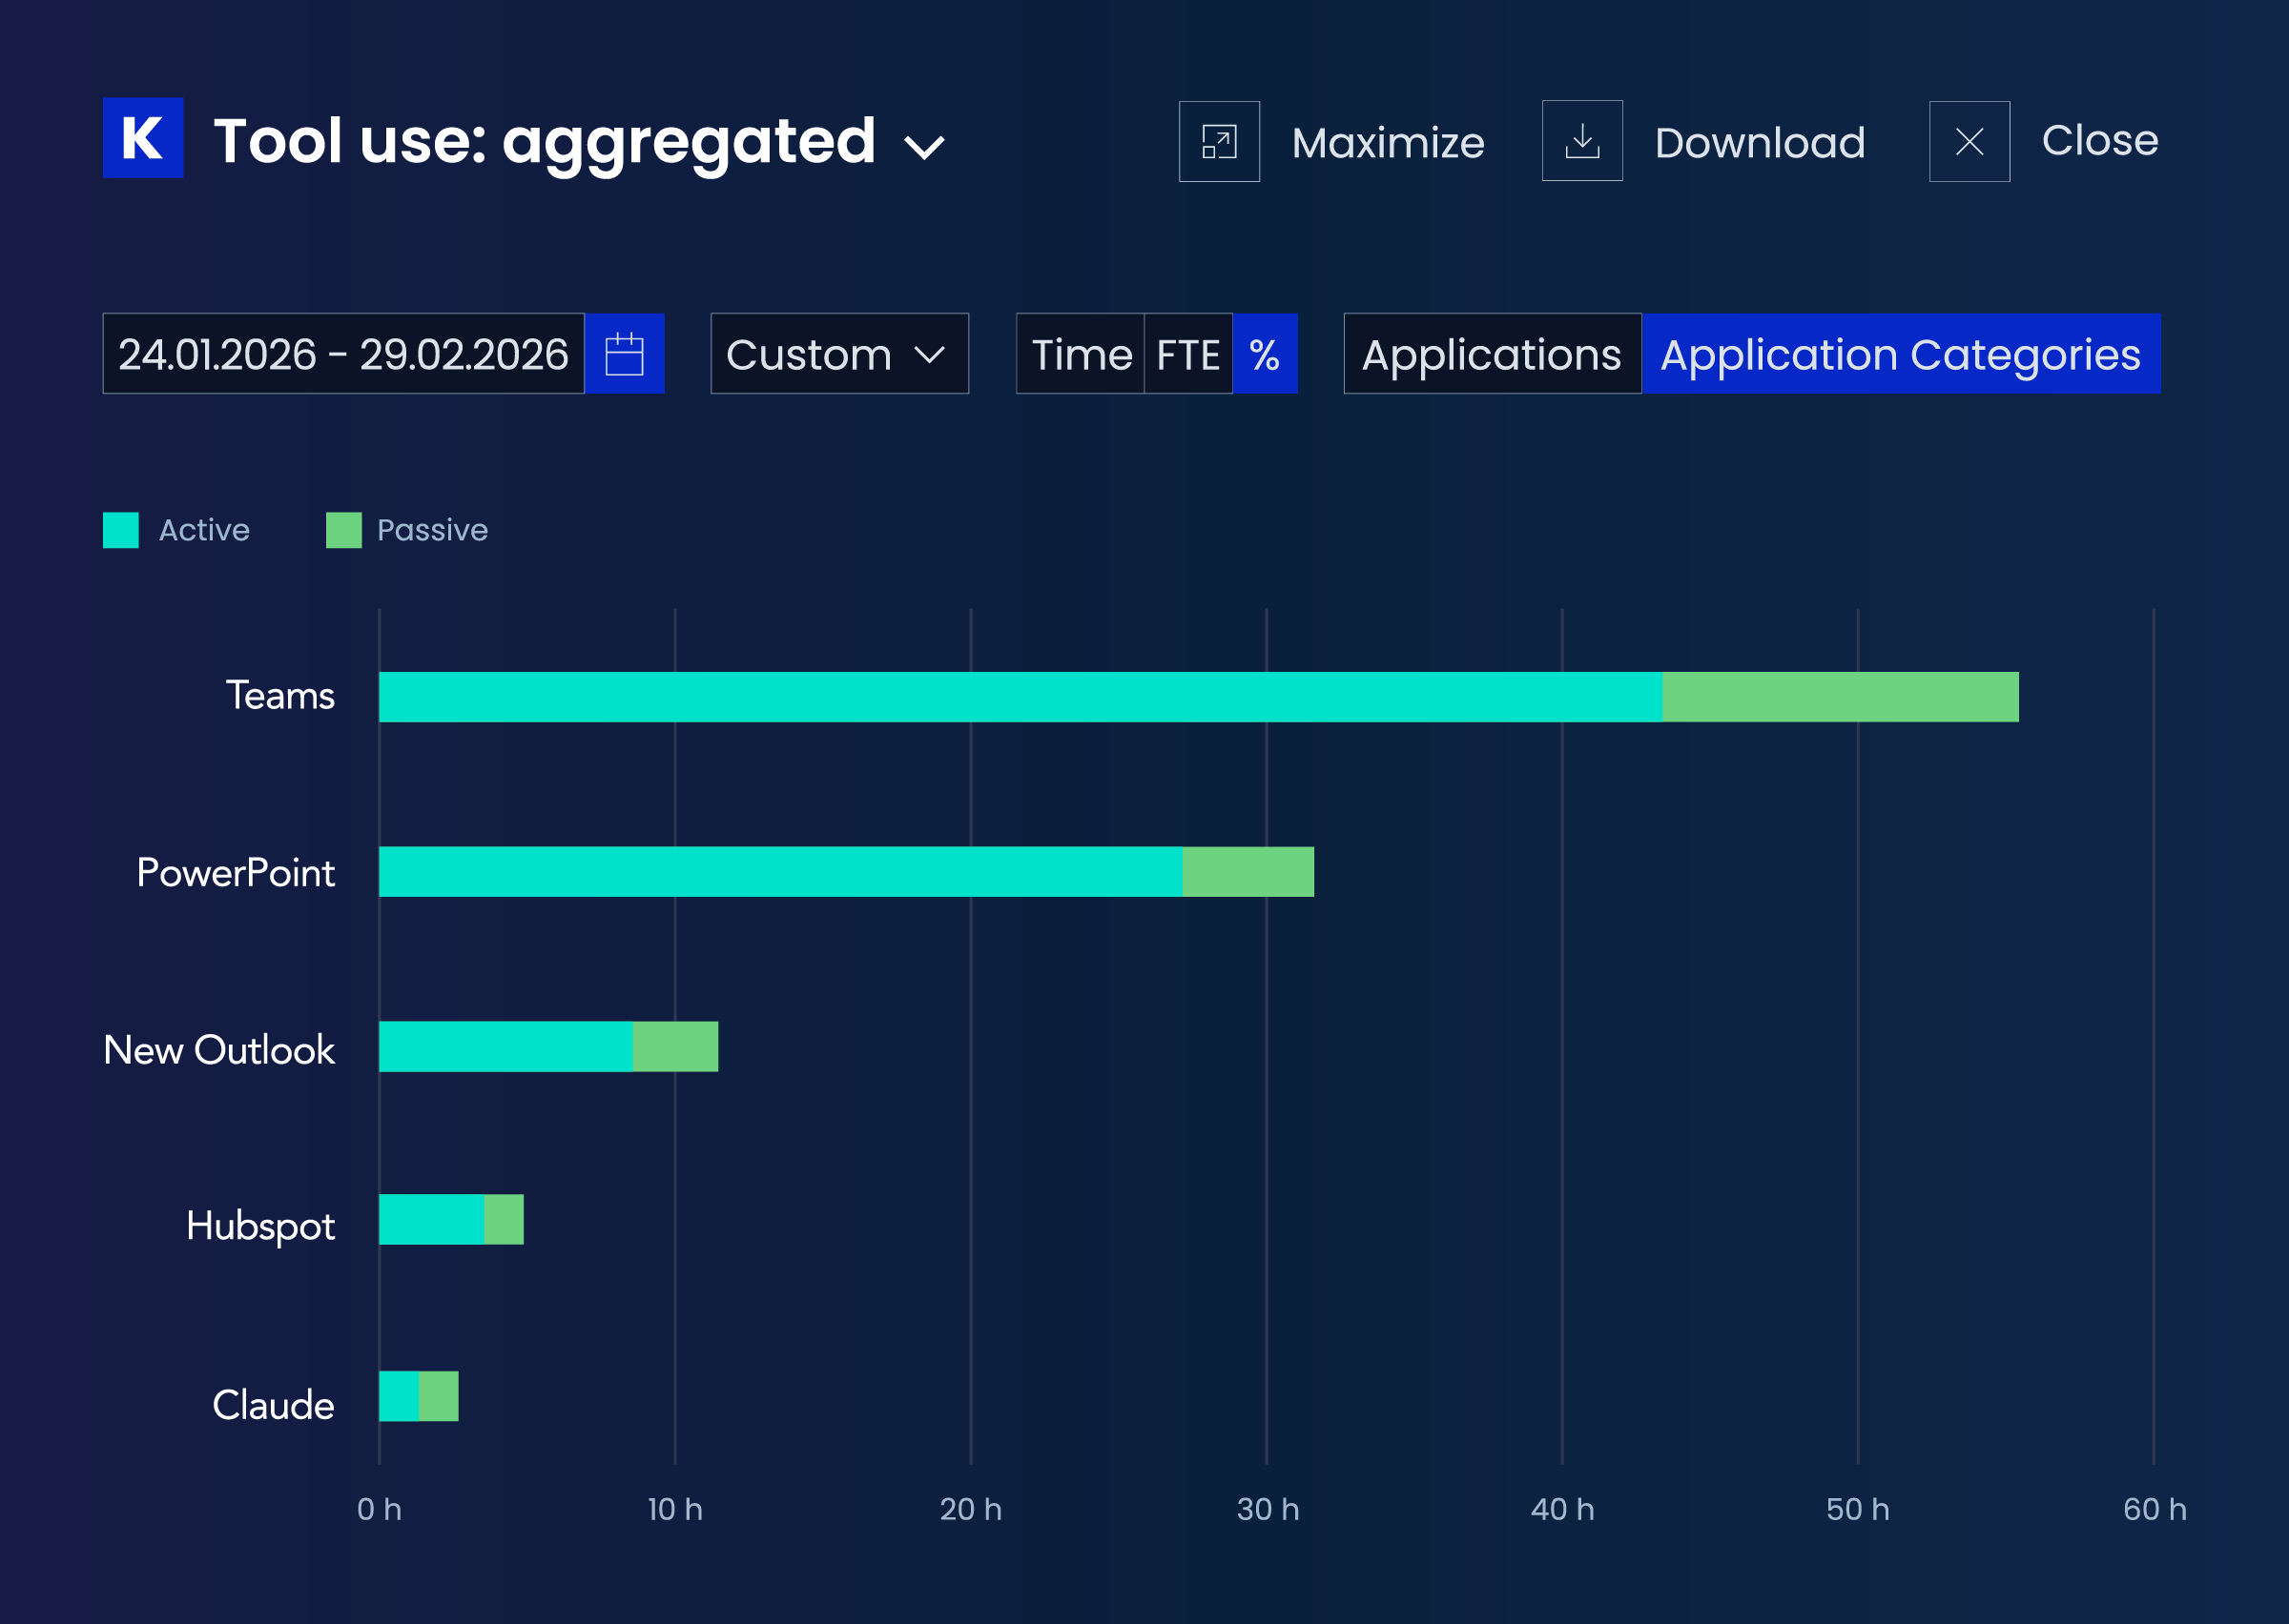Switch display unit to Time
The image size is (2289, 1624).
tap(1081, 354)
